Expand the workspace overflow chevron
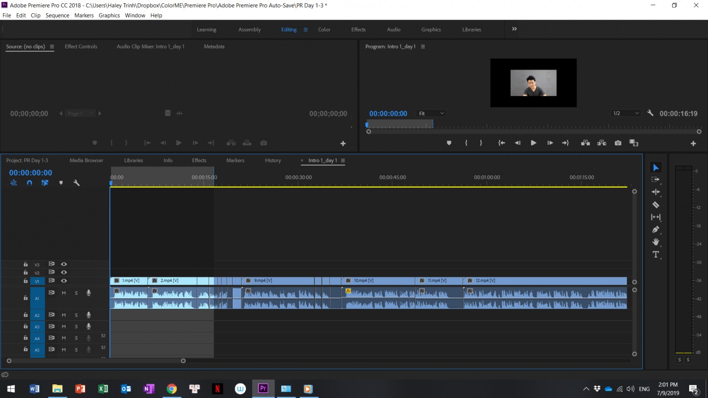 [x=514, y=29]
